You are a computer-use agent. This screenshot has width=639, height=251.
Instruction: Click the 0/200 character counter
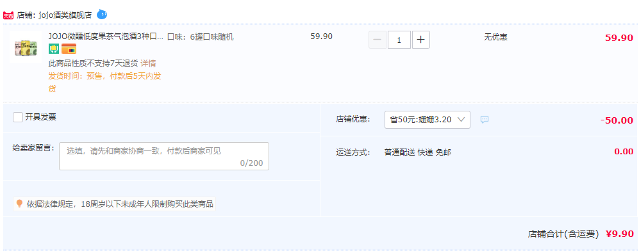pyautogui.click(x=251, y=163)
